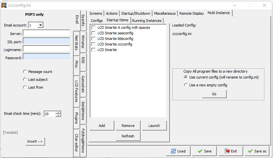The width and height of the screenshot is (273, 158).
Task: Open the vertical Folding@Home tab
Action: (x=83, y=141)
